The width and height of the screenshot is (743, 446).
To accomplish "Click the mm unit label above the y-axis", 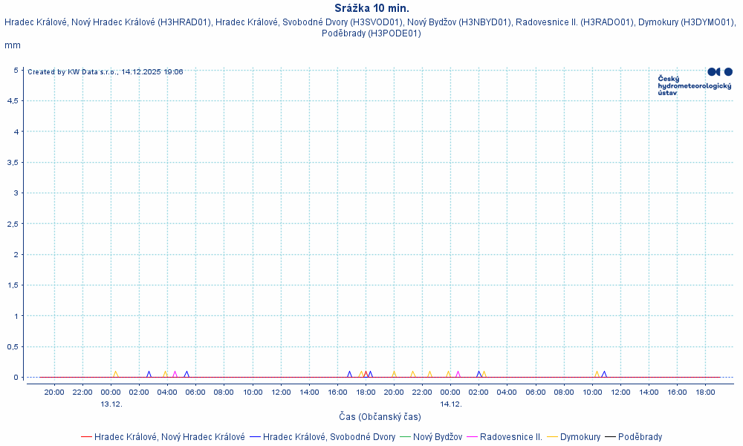I will click(x=13, y=45).
